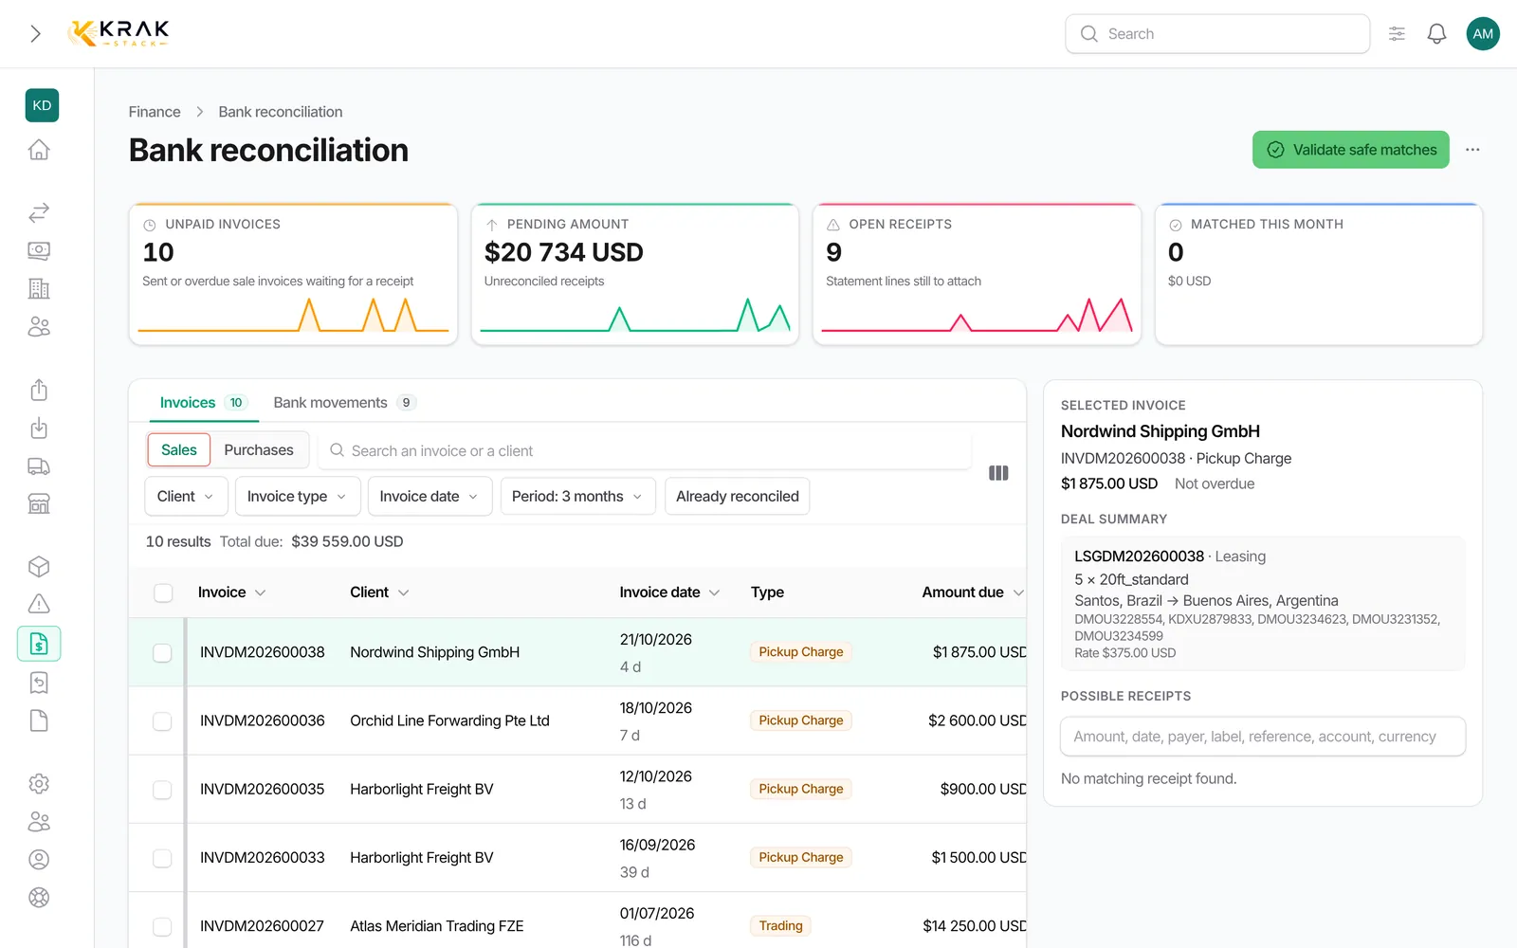This screenshot has width=1517, height=948.
Task: Open the truck icon in sidebar
Action: pos(39,466)
